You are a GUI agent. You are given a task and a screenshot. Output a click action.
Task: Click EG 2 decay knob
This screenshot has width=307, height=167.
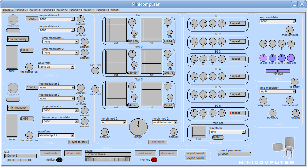pos(203,42)
